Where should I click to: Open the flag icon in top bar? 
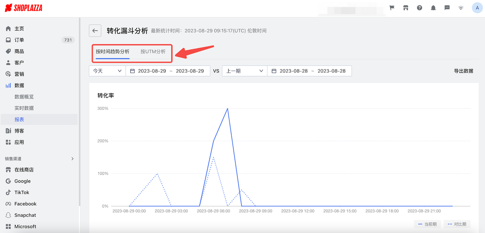click(392, 8)
